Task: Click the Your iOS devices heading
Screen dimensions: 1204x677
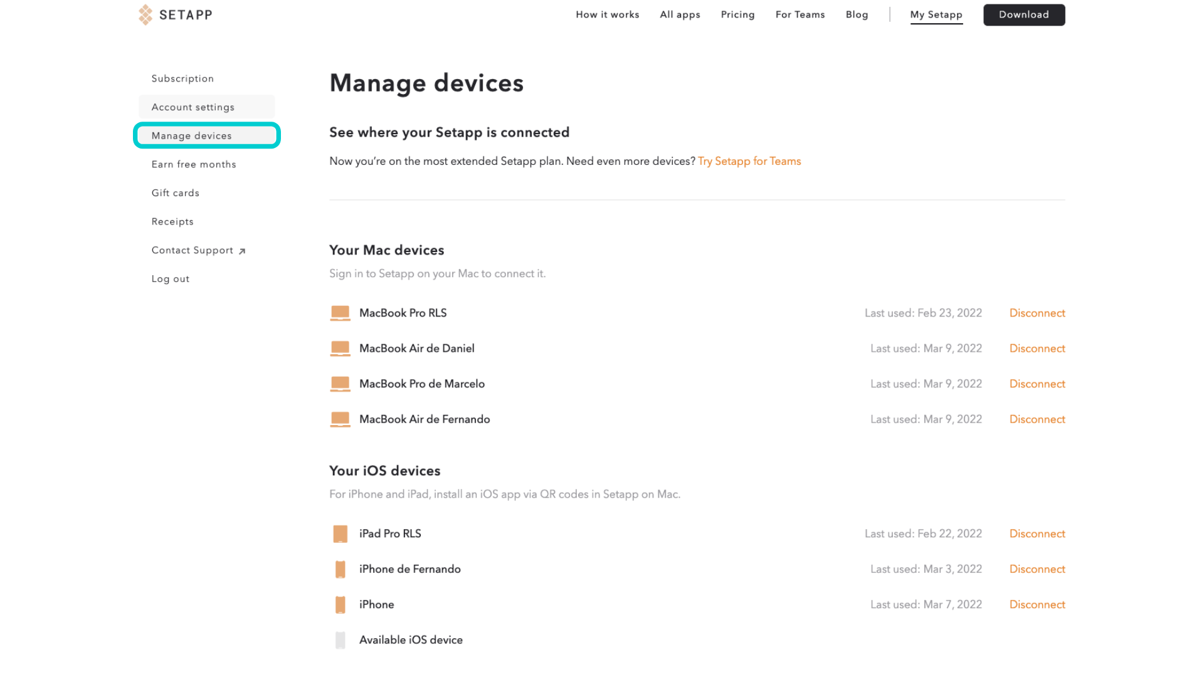Action: tap(384, 471)
